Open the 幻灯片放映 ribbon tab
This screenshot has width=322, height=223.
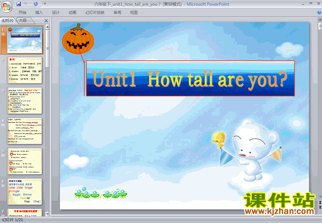click(x=95, y=13)
